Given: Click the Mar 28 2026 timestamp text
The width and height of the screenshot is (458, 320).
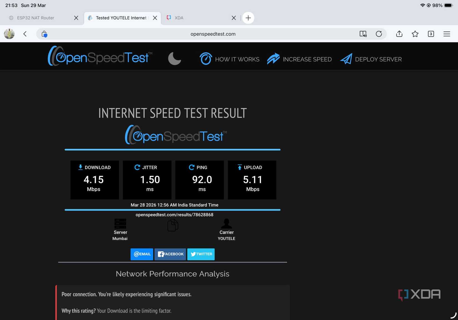Looking at the screenshot, I should click(174, 205).
